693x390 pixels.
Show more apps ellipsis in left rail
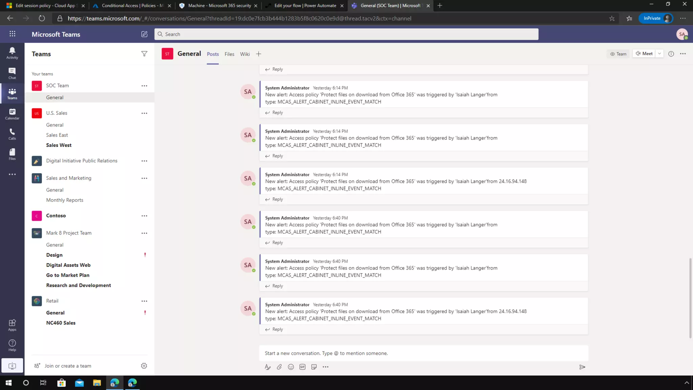tap(12, 174)
